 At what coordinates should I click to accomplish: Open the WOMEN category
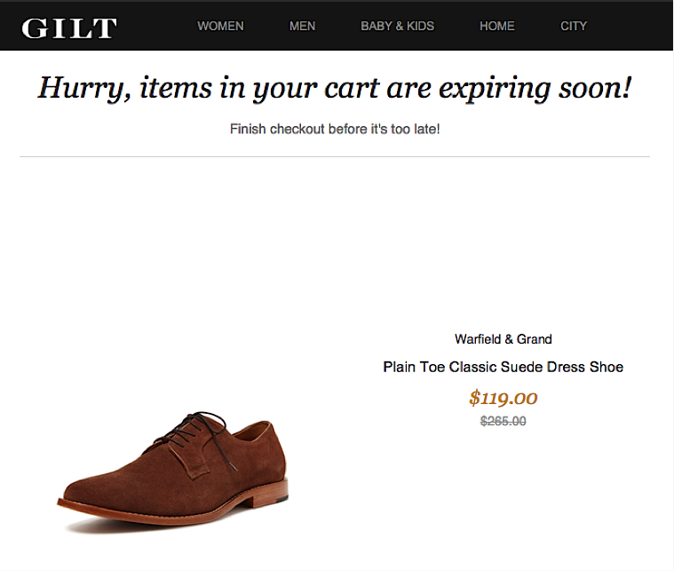click(220, 26)
